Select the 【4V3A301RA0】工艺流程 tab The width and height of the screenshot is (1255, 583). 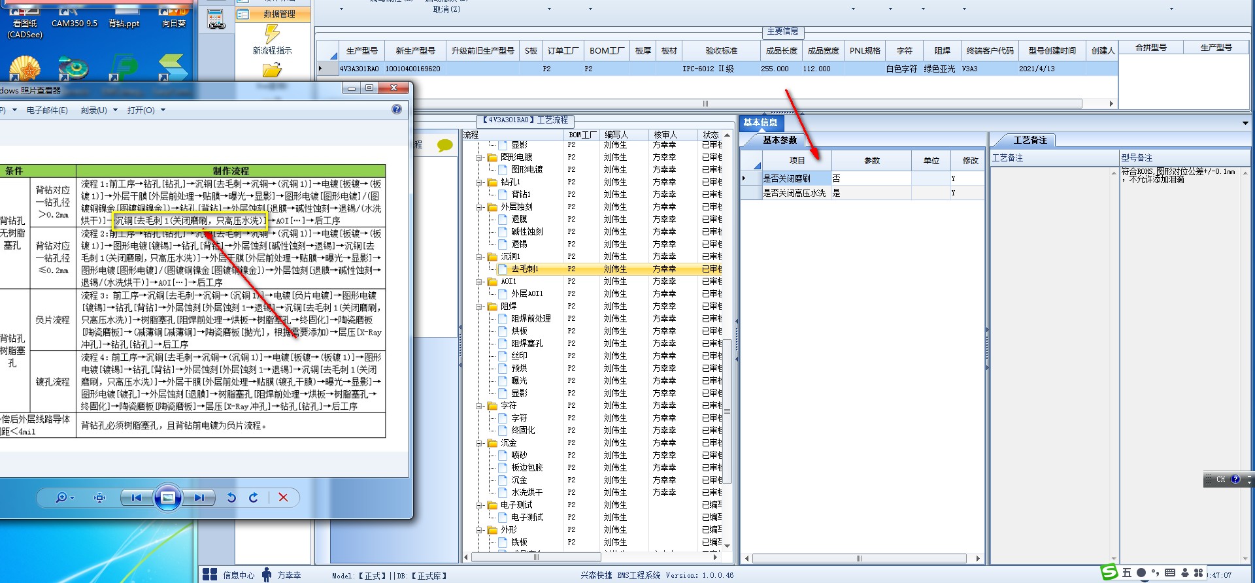pos(526,120)
